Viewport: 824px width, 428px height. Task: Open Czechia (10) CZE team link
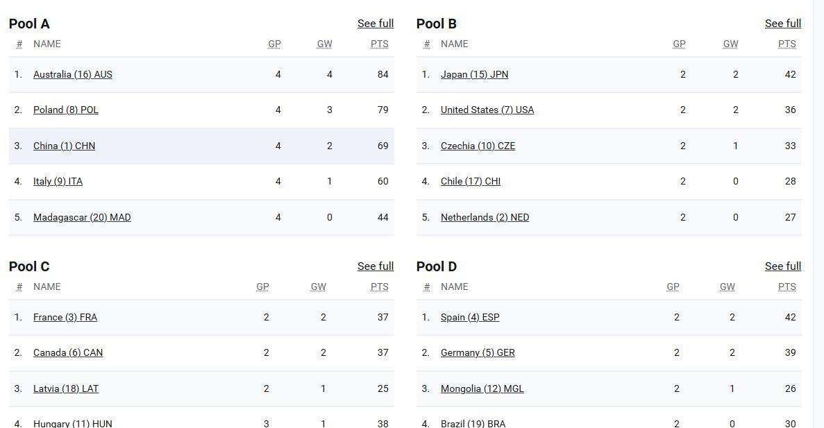coord(478,146)
